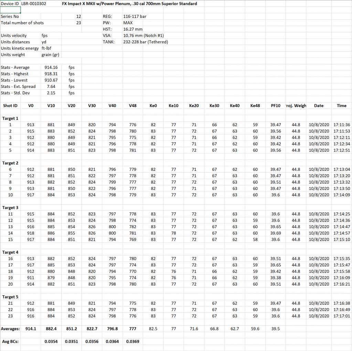Screen dimensions: 352x351
Task: Click the time cell 17:17:01
Action: [x=342, y=316]
